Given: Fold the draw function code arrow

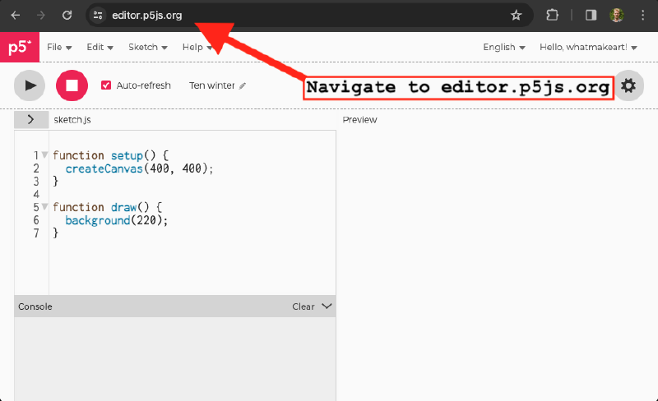Looking at the screenshot, I should pyautogui.click(x=45, y=206).
